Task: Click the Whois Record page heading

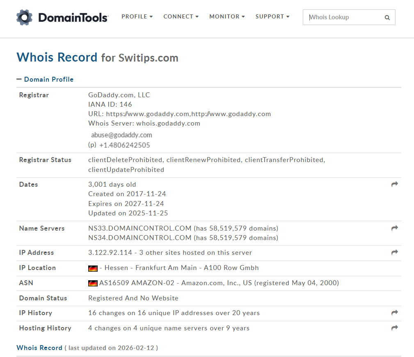Action: [x=57, y=57]
